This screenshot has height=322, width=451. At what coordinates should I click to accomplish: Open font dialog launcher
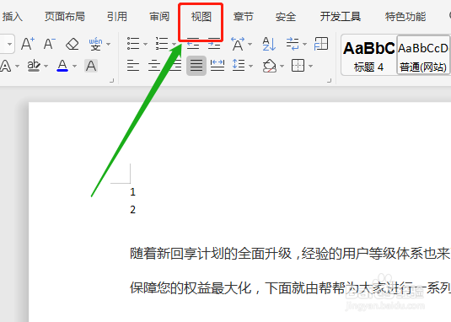[x=112, y=81]
